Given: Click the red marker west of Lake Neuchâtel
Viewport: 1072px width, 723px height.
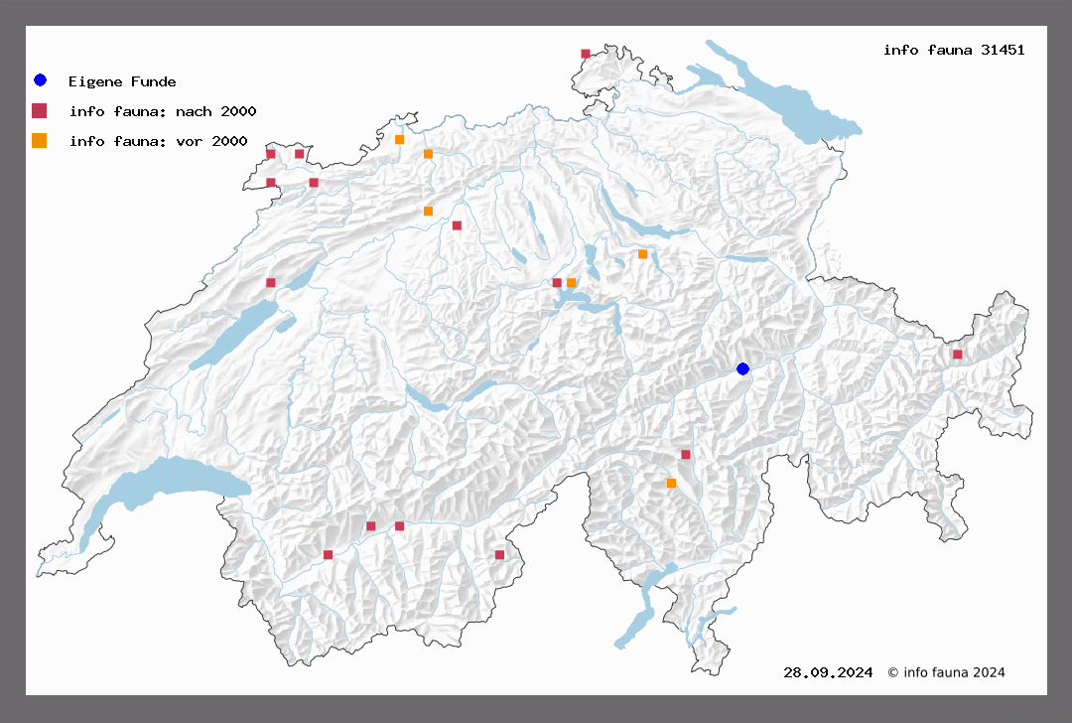Looking at the screenshot, I should (x=271, y=283).
